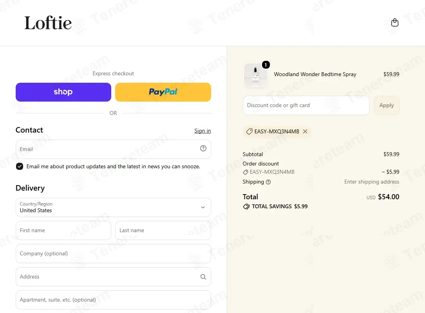425x313 pixels.
Task: Click the email help question mark icon
Action: (203, 148)
